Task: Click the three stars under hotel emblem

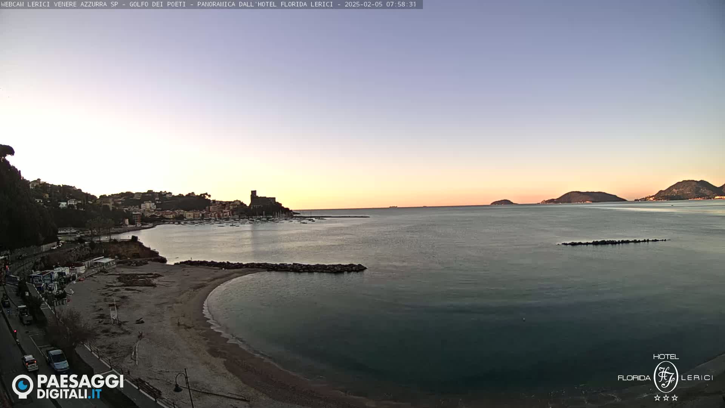Action: 666,397
